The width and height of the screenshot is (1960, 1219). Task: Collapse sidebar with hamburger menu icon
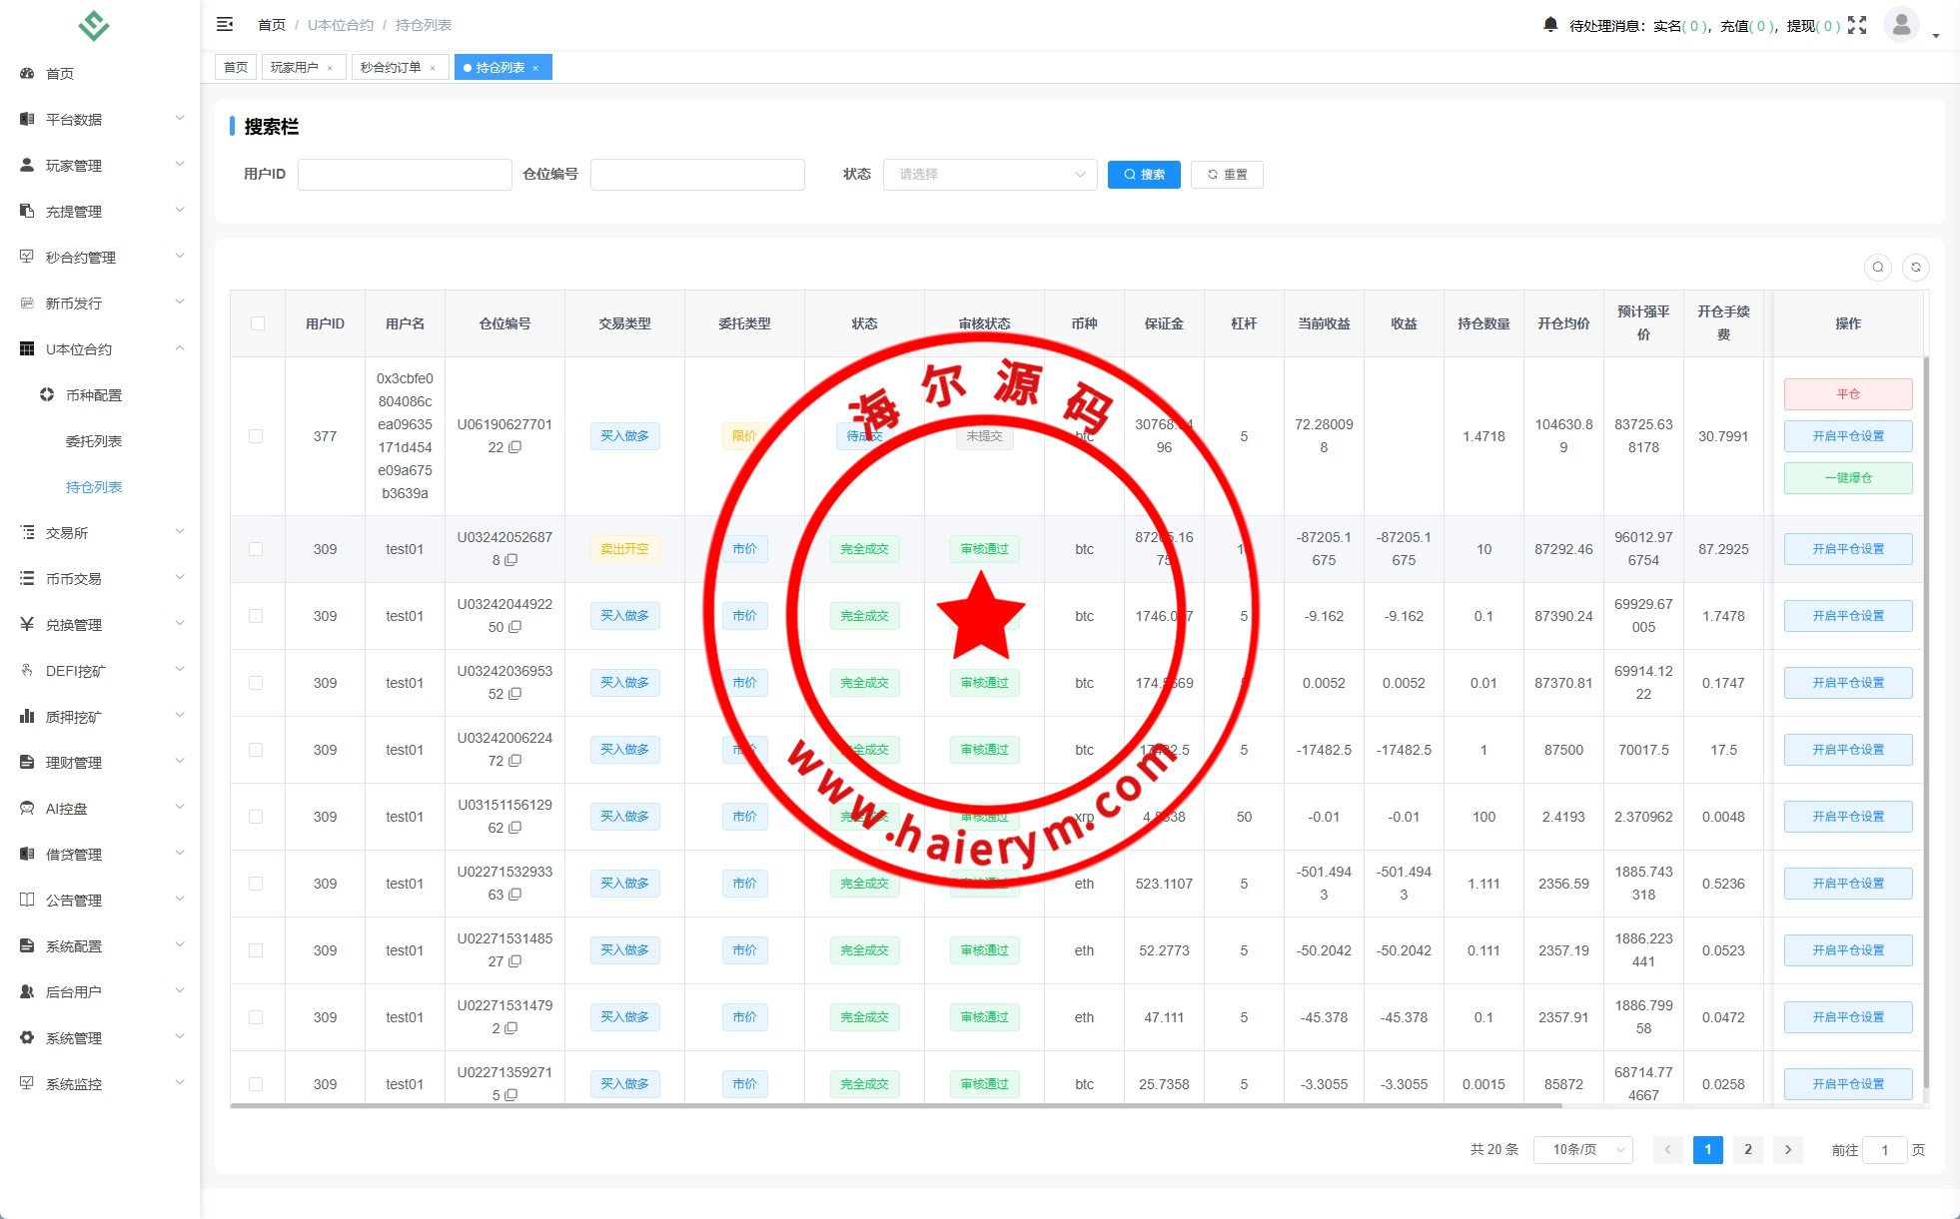coord(225,24)
